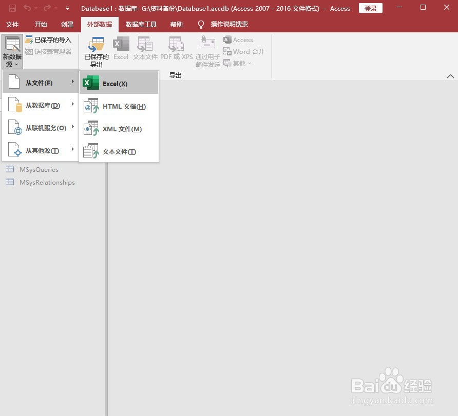Choose Excel(X) from the submenu

coord(119,83)
